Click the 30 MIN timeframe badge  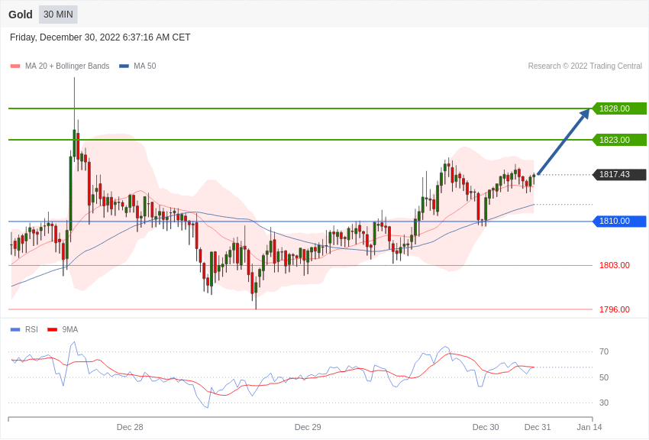point(58,15)
